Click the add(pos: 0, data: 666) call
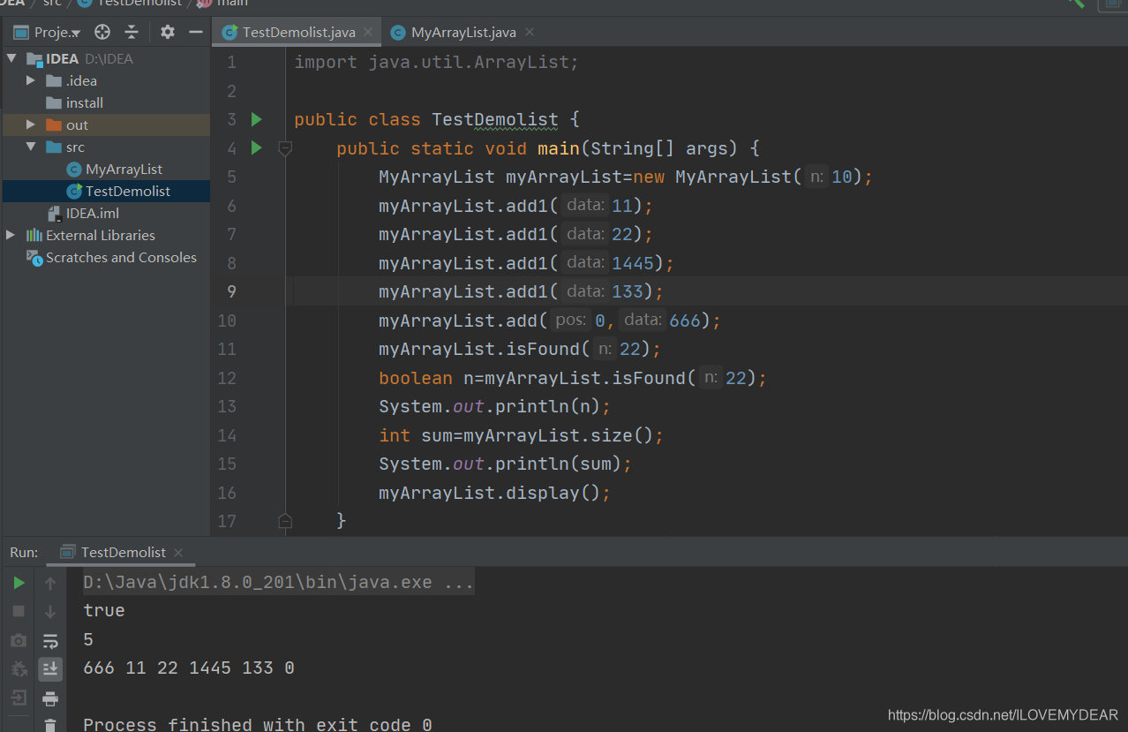The width and height of the screenshot is (1128, 732). click(550, 321)
